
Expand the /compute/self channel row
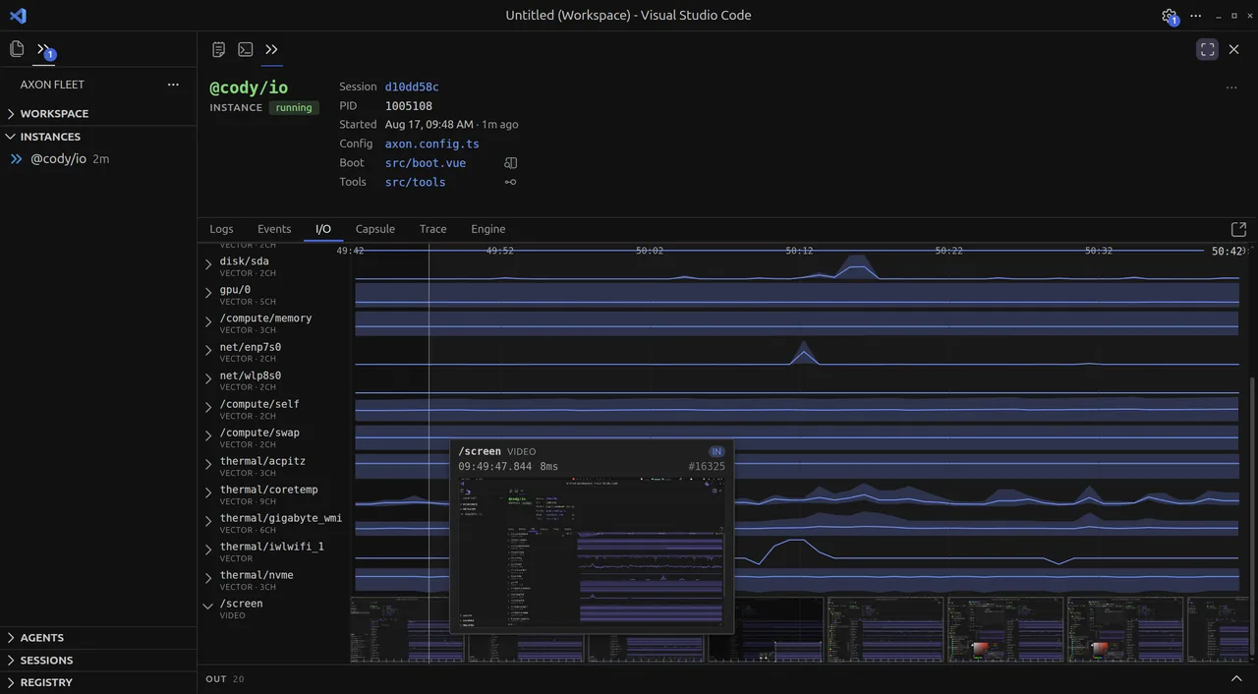208,407
